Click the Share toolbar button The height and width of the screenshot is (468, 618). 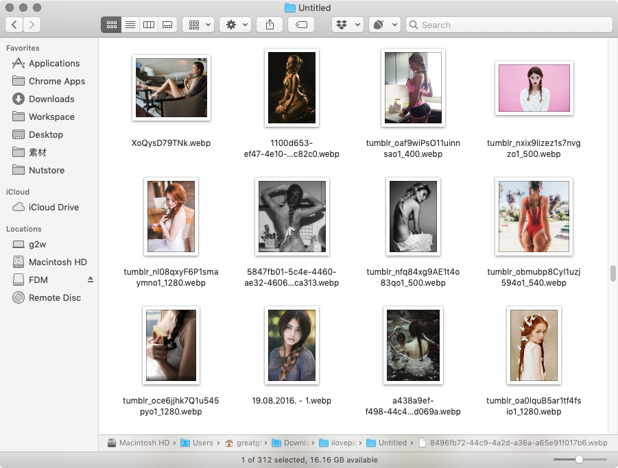(270, 25)
